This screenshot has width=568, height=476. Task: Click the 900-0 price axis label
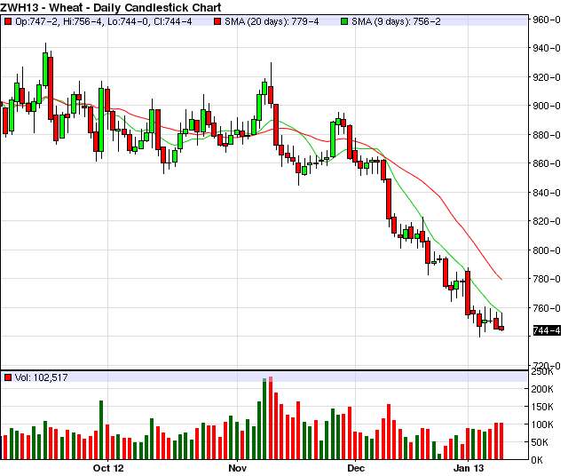click(547, 106)
